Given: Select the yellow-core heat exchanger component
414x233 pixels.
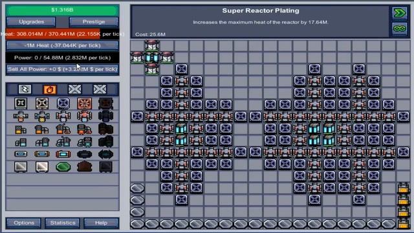Looking at the screenshot, I should [42, 116].
